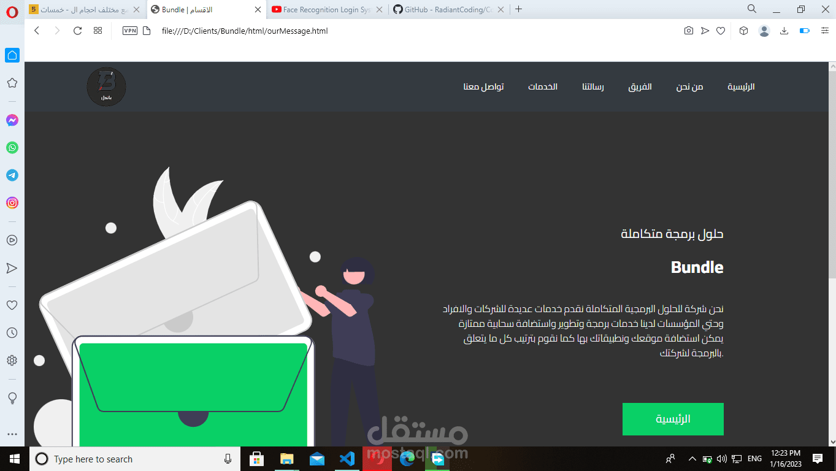Screen dimensions: 836x471
Task: Open the Speed Dial grid icon
Action: coord(98,31)
